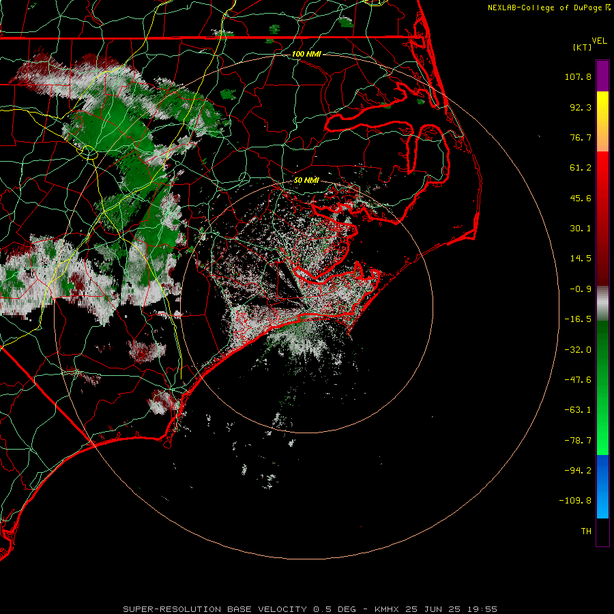Click the 76.7 legend value

tap(581, 137)
